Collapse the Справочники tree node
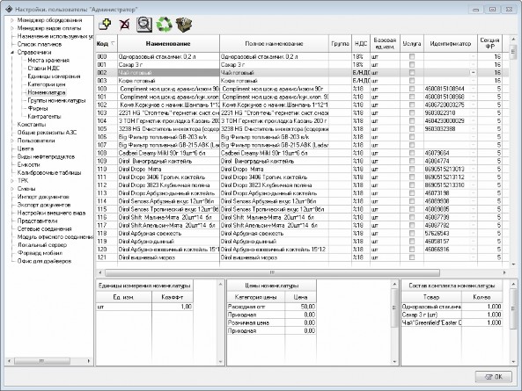Image resolution: width=522 pixels, height=391 pixels. click(12, 52)
